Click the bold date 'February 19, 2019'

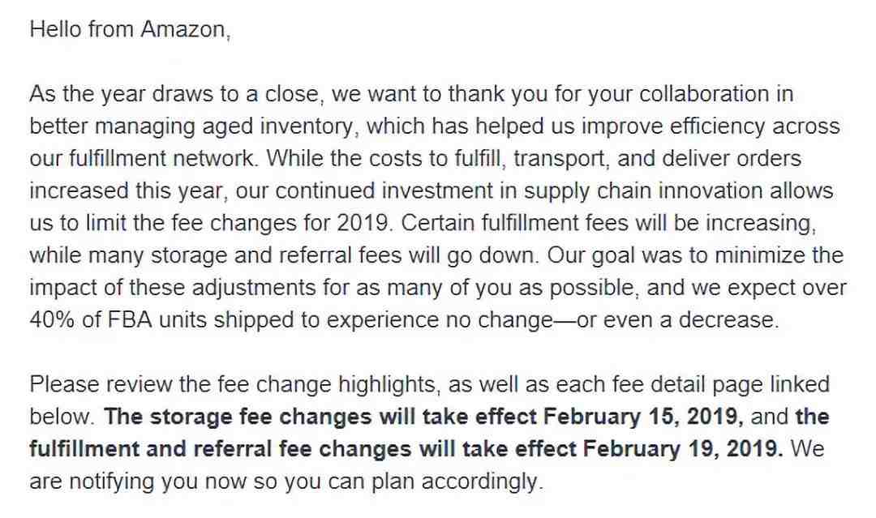tap(683, 449)
